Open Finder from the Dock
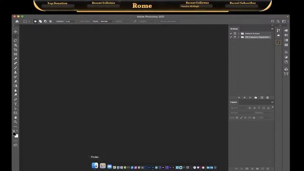The width and height of the screenshot is (304, 171). [x=95, y=165]
